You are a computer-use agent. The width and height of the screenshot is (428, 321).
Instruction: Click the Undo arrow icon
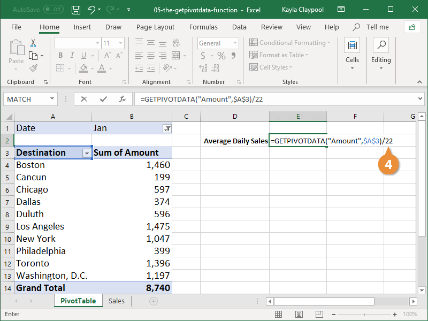pyautogui.click(x=91, y=10)
